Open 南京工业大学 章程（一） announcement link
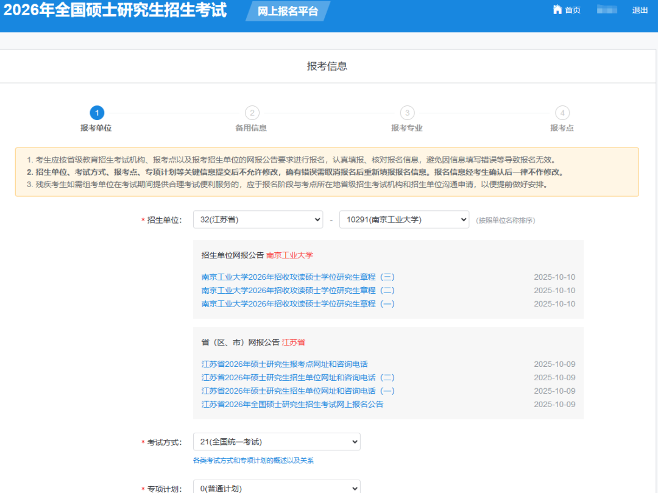This screenshot has width=658, height=493. click(298, 303)
